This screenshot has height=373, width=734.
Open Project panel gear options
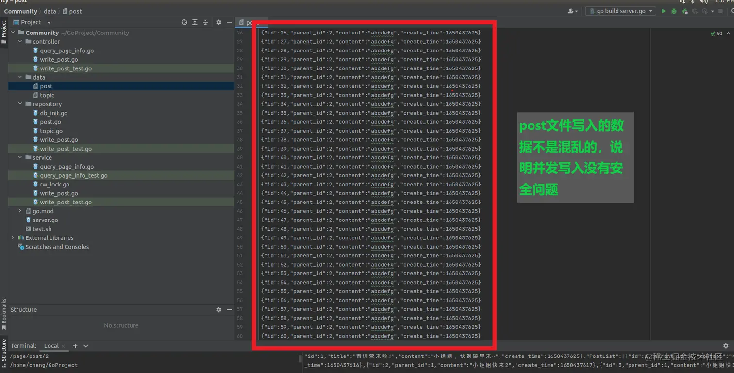pos(218,22)
